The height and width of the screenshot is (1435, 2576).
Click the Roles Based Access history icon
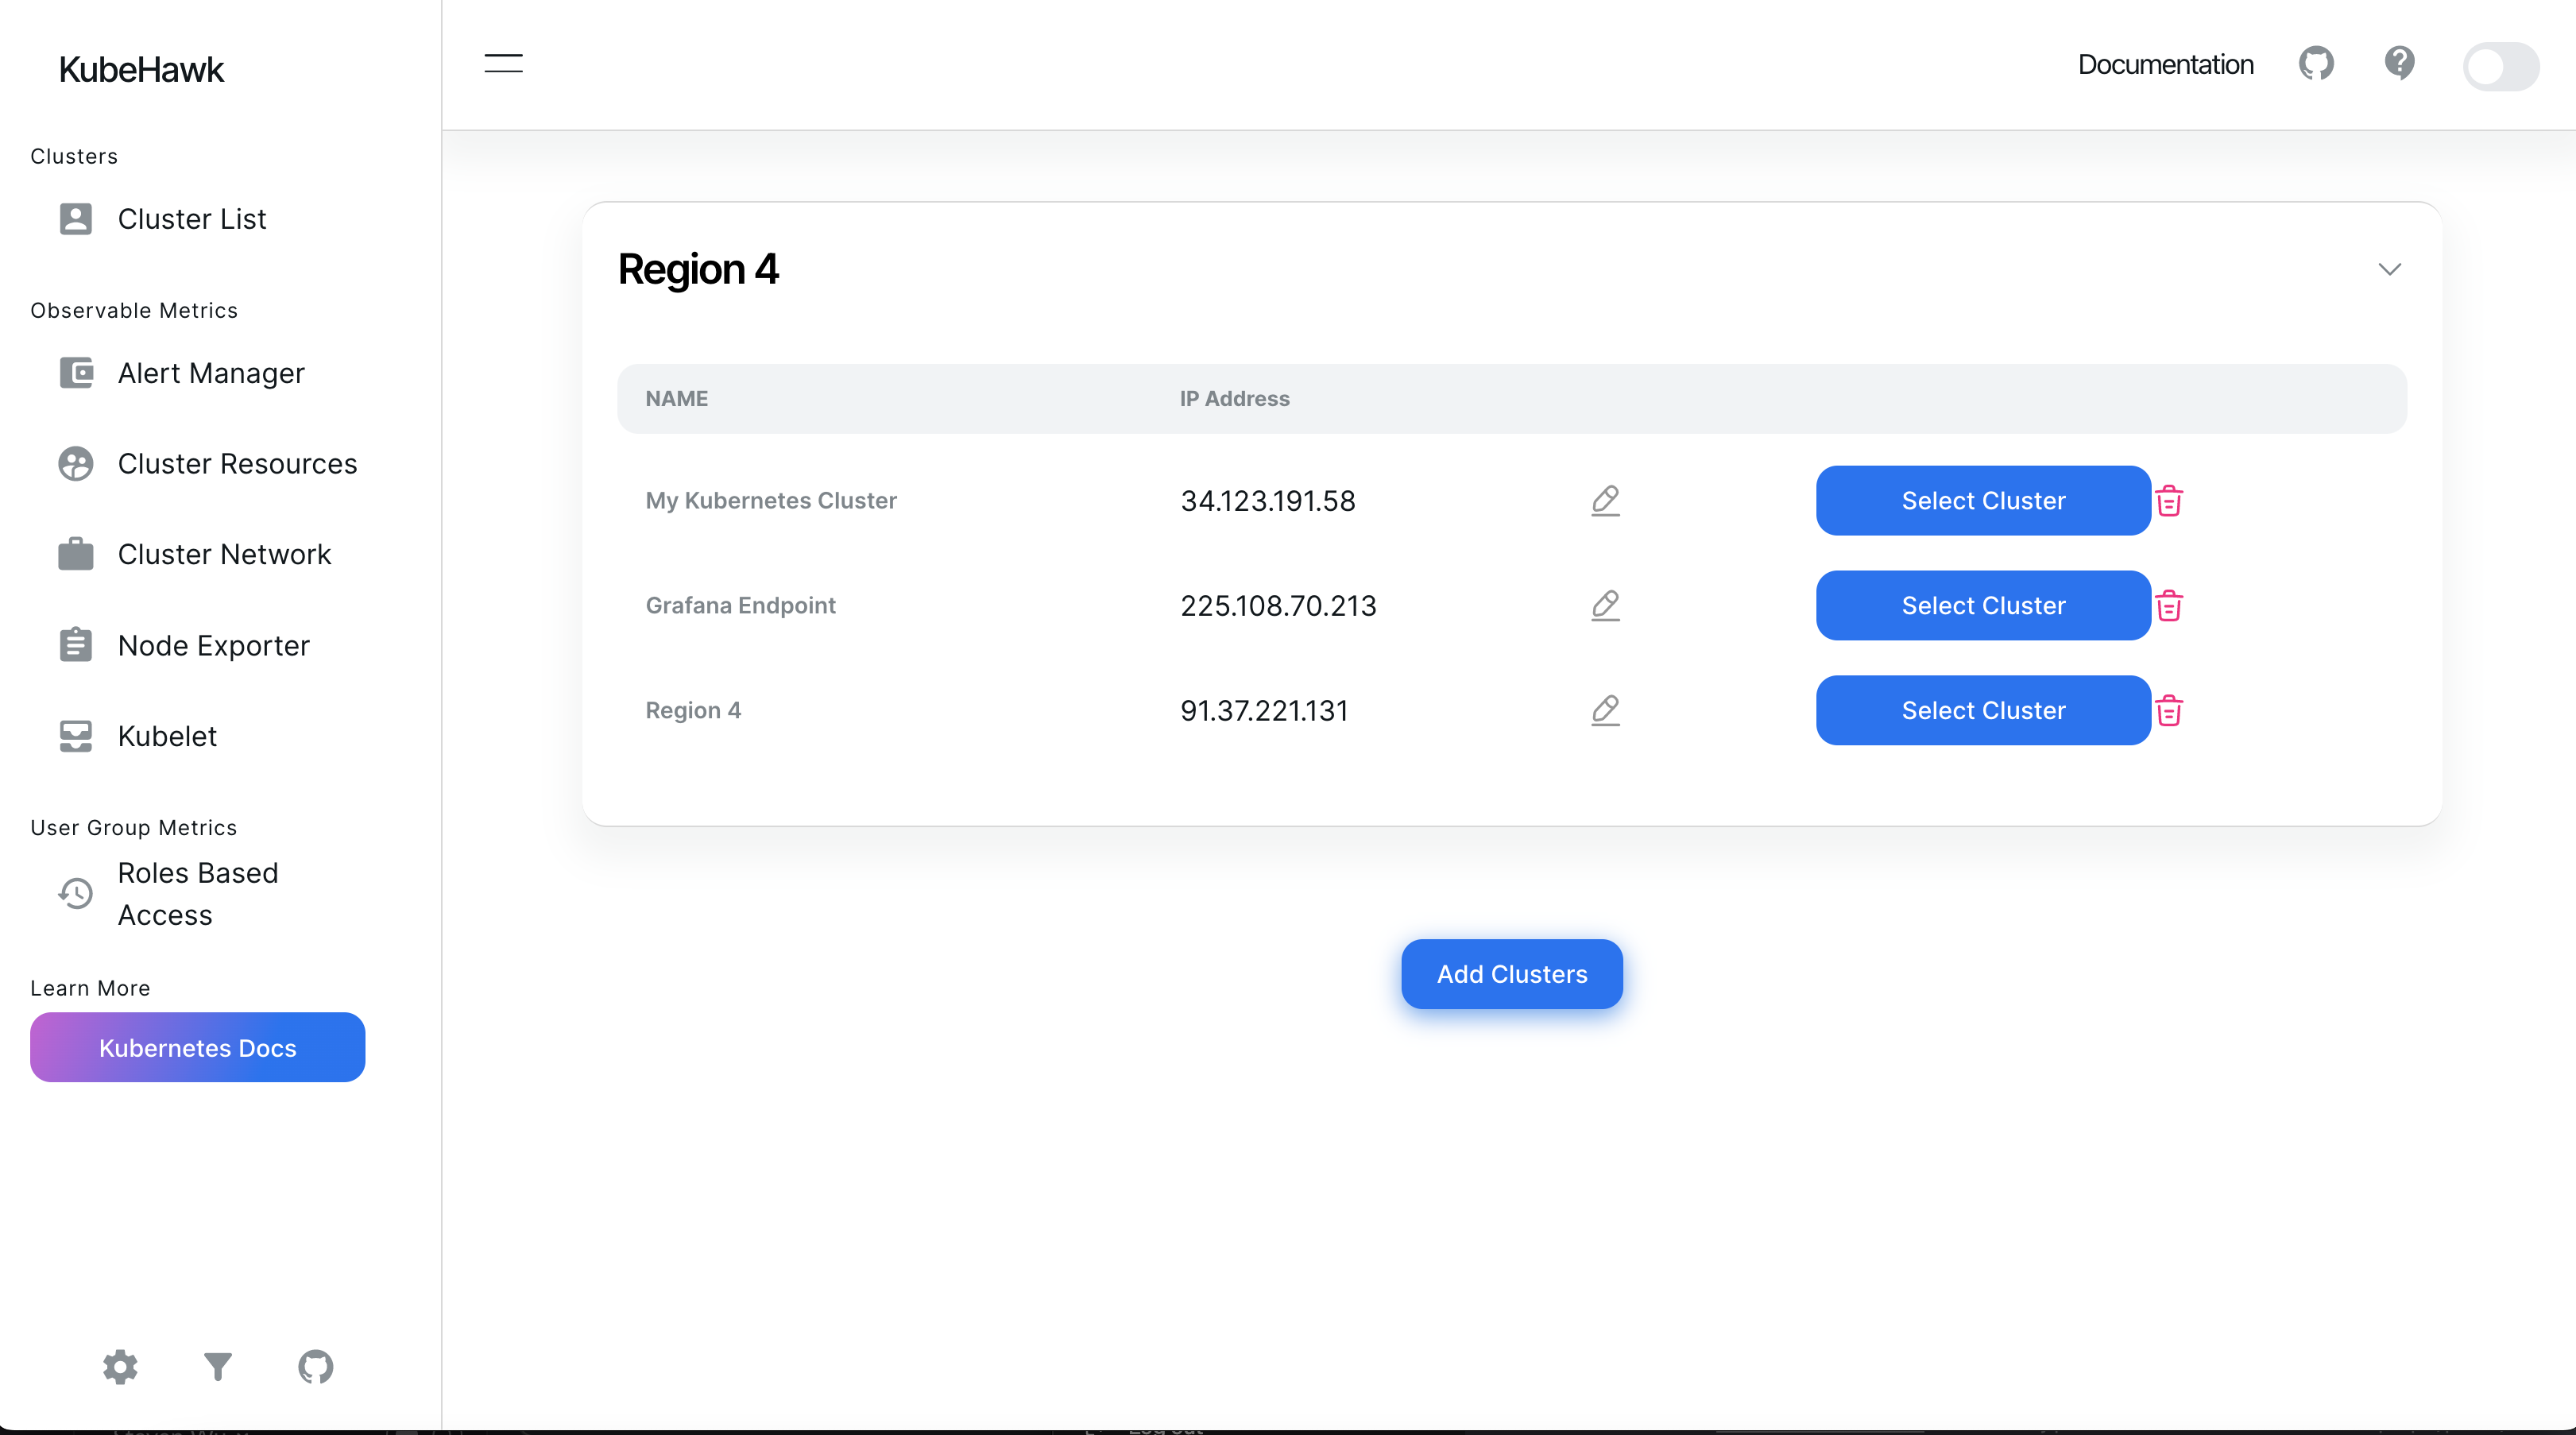(76, 893)
